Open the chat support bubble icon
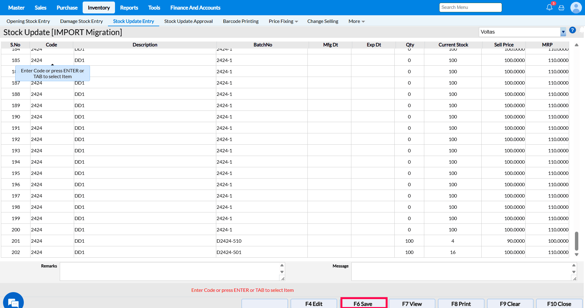Image resolution: width=585 pixels, height=308 pixels. point(13,302)
